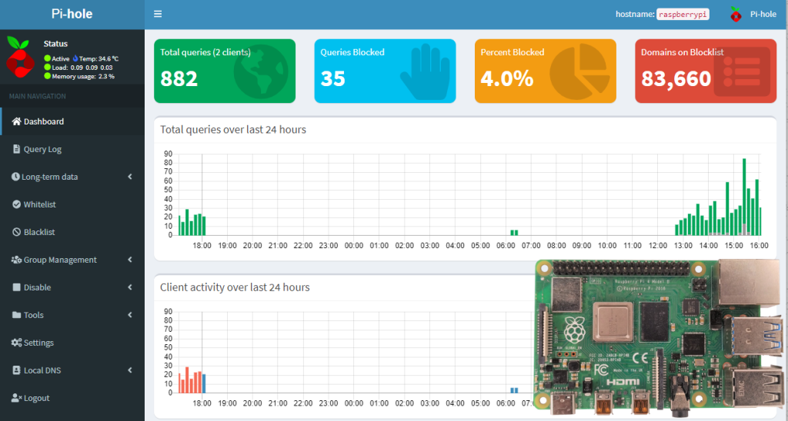This screenshot has width=788, height=421.
Task: Expand the Disable submenu chevron
Action: (x=130, y=287)
